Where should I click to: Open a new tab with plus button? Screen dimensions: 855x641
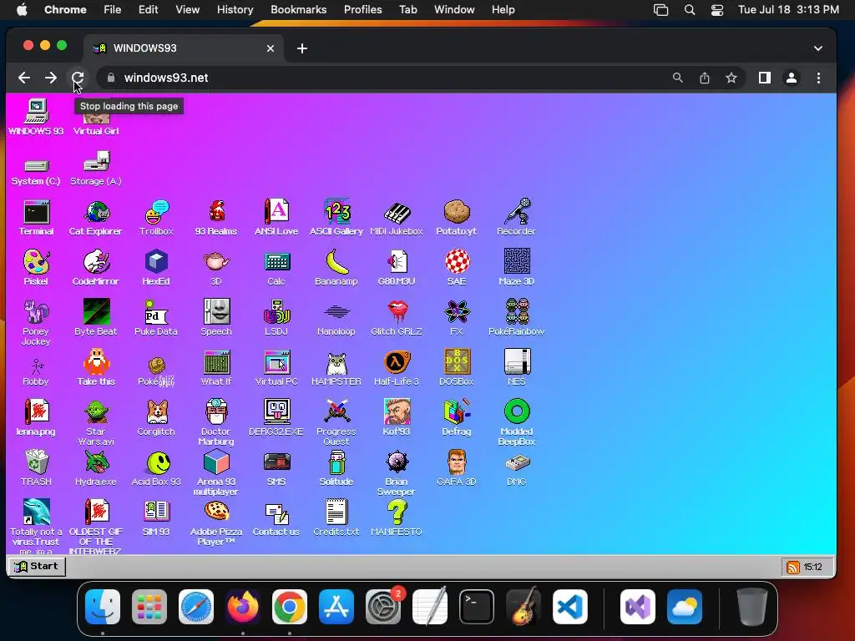pyautogui.click(x=302, y=48)
